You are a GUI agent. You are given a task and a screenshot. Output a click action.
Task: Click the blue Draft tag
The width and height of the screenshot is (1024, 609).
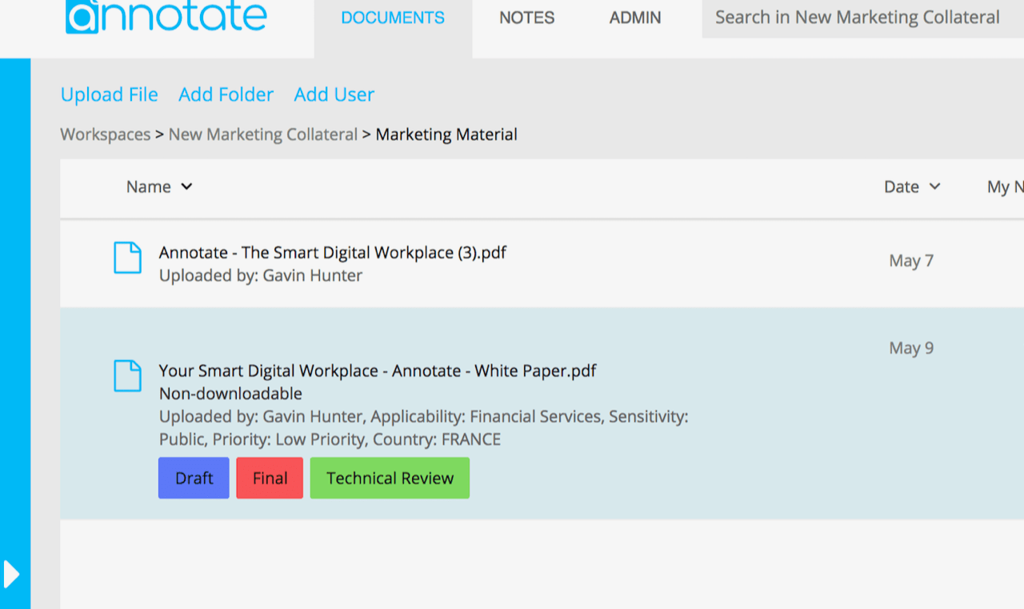tap(194, 478)
